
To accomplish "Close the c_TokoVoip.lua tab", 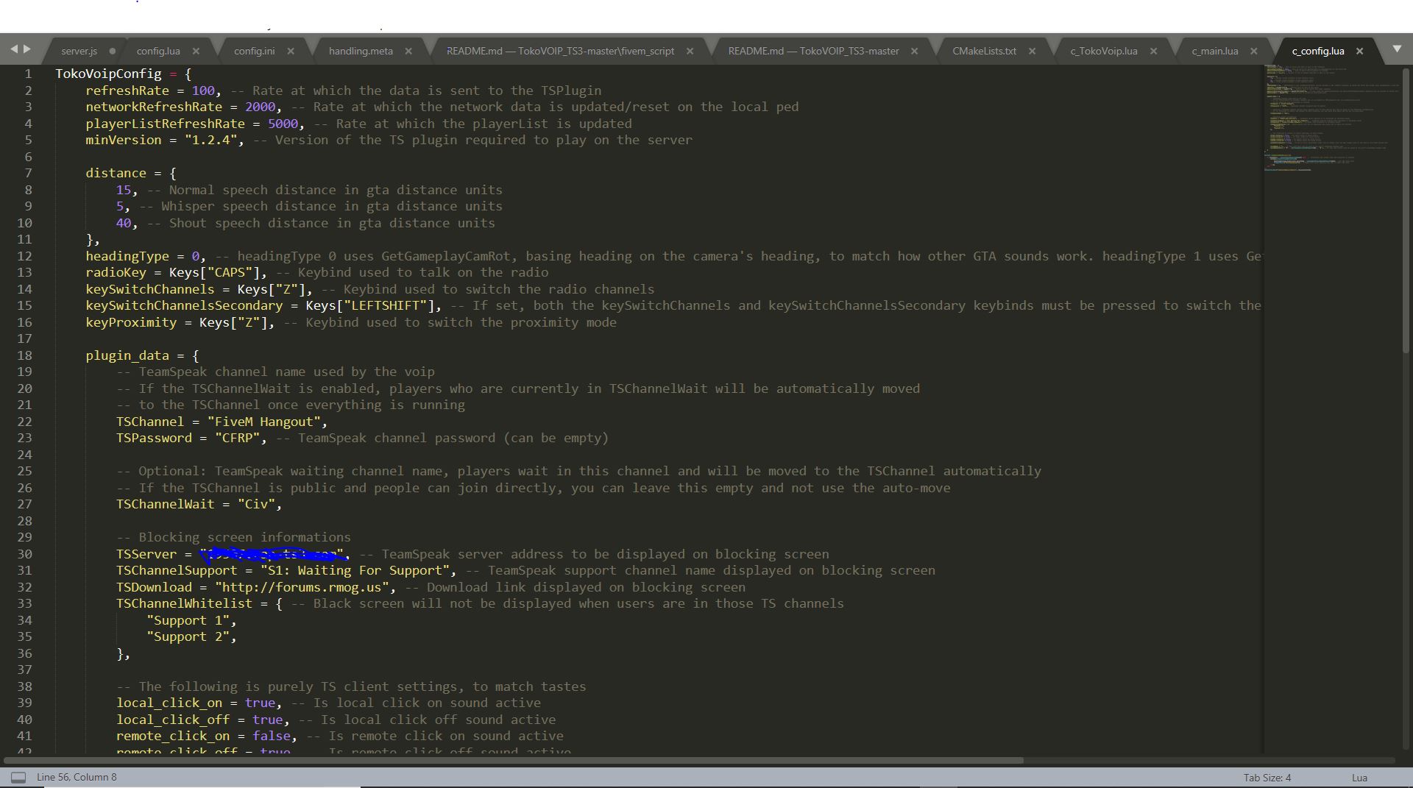I will 1155,51.
